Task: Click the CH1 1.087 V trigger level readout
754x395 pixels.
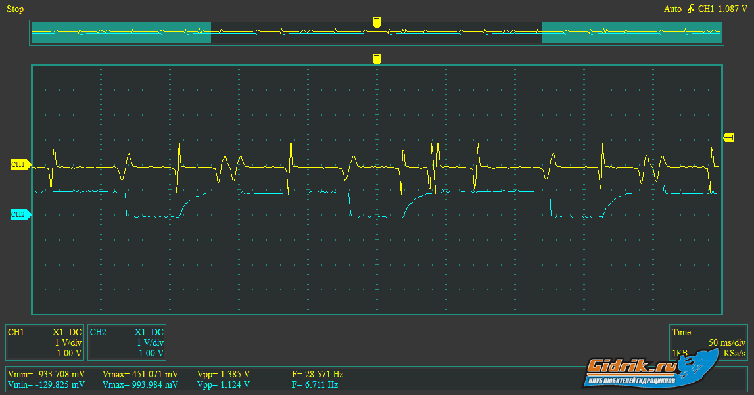Action: pos(722,9)
